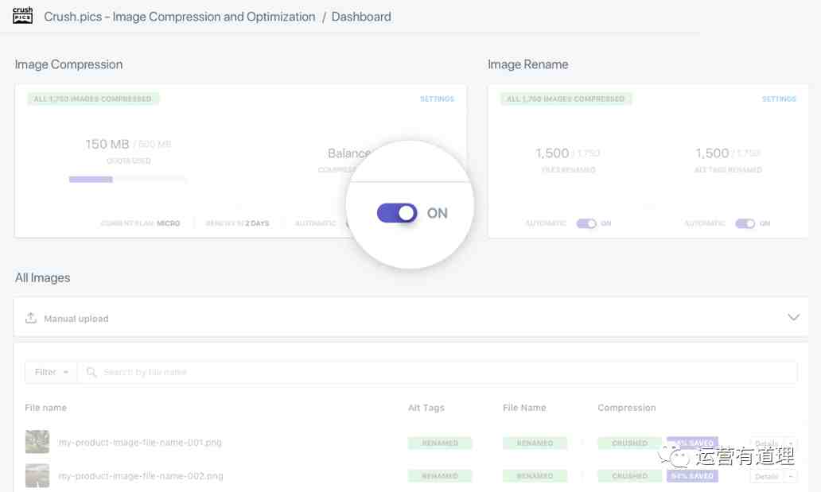This screenshot has height=492, width=821.
Task: Click the Dashboard breadcrumb
Action: [x=361, y=17]
